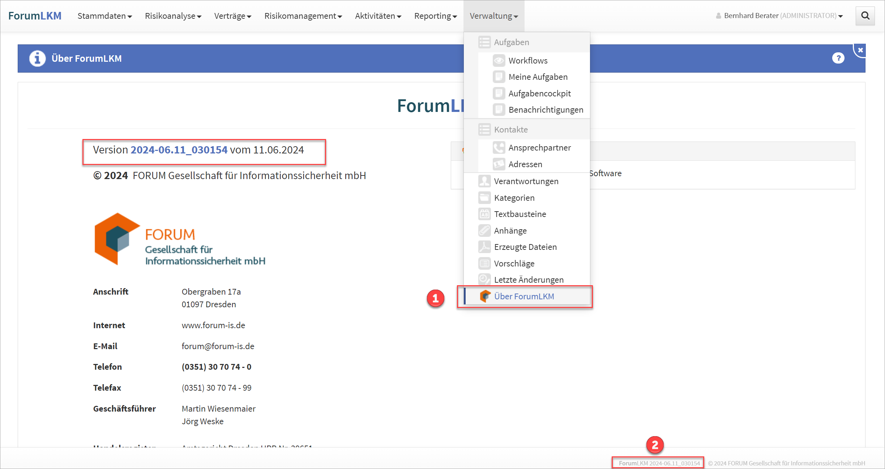Click the FORUM company logo image
Viewport: 885px width, 469px height.
click(x=180, y=239)
